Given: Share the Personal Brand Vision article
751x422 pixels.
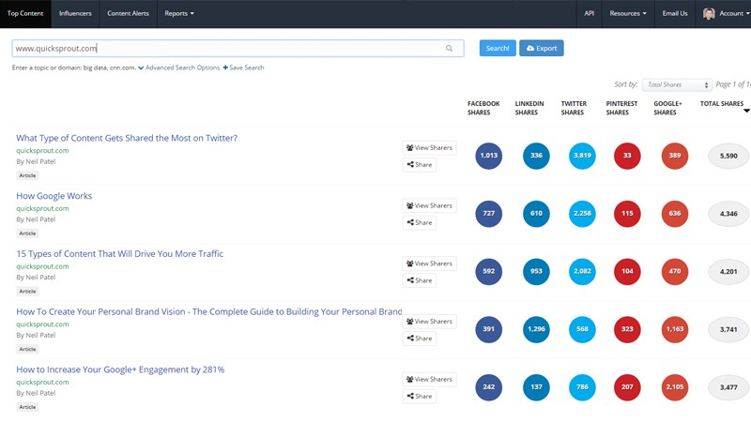Looking at the screenshot, I should (419, 339).
